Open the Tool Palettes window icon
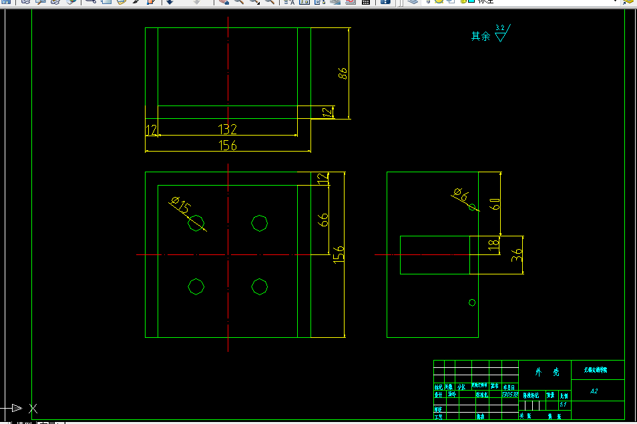The image size is (637, 424). click(x=320, y=1)
